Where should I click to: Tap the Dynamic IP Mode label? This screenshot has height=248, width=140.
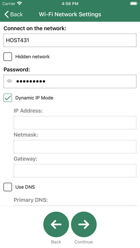click(34, 98)
